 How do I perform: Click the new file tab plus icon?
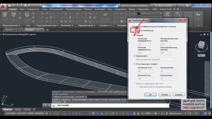[47, 30]
